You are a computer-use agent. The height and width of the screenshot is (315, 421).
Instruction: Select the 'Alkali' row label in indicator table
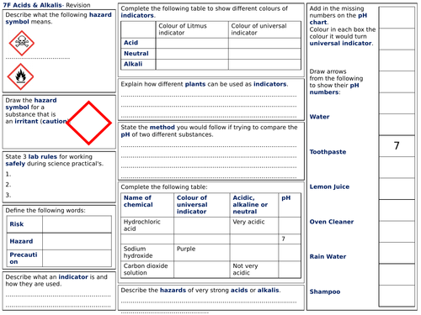(x=133, y=64)
